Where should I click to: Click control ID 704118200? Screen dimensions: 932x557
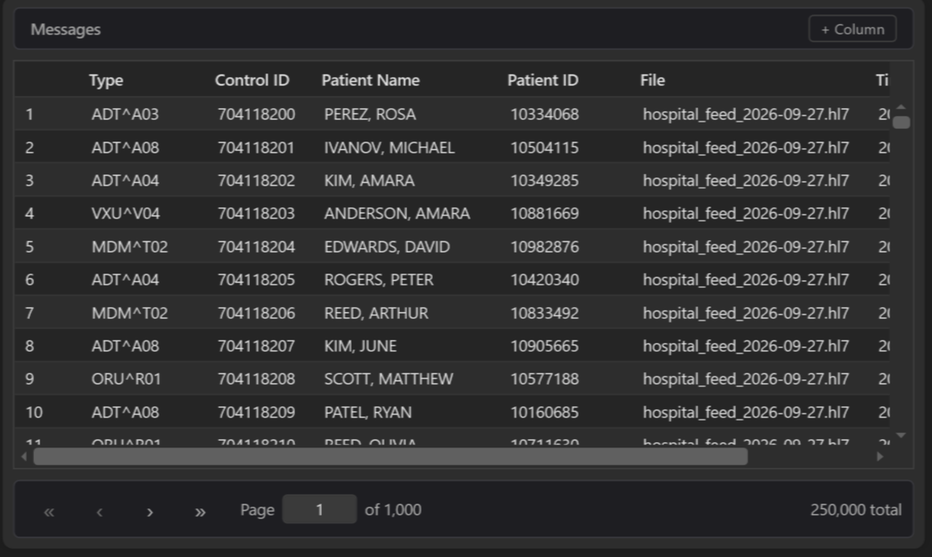[256, 114]
